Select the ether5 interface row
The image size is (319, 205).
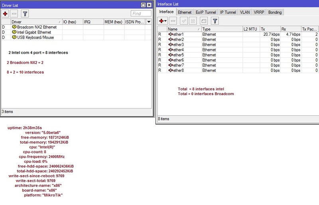coord(238,55)
